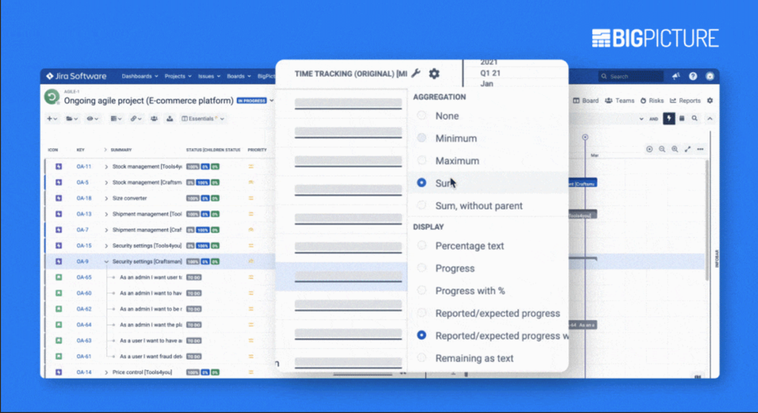Viewport: 758px width, 413px height.
Task: Expand the OA-5 Stock management row
Action: click(x=106, y=182)
